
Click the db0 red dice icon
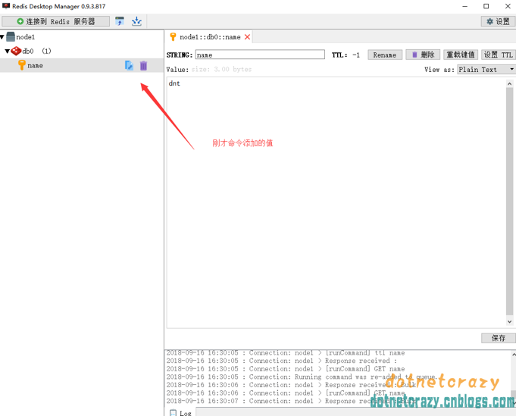click(16, 51)
